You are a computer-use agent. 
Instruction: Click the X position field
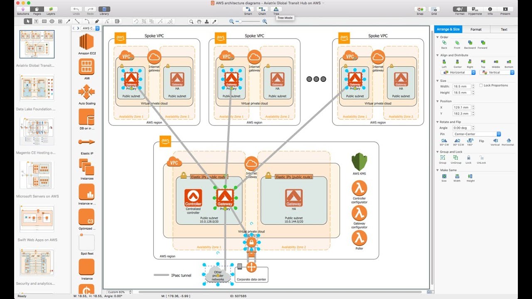[461, 107]
